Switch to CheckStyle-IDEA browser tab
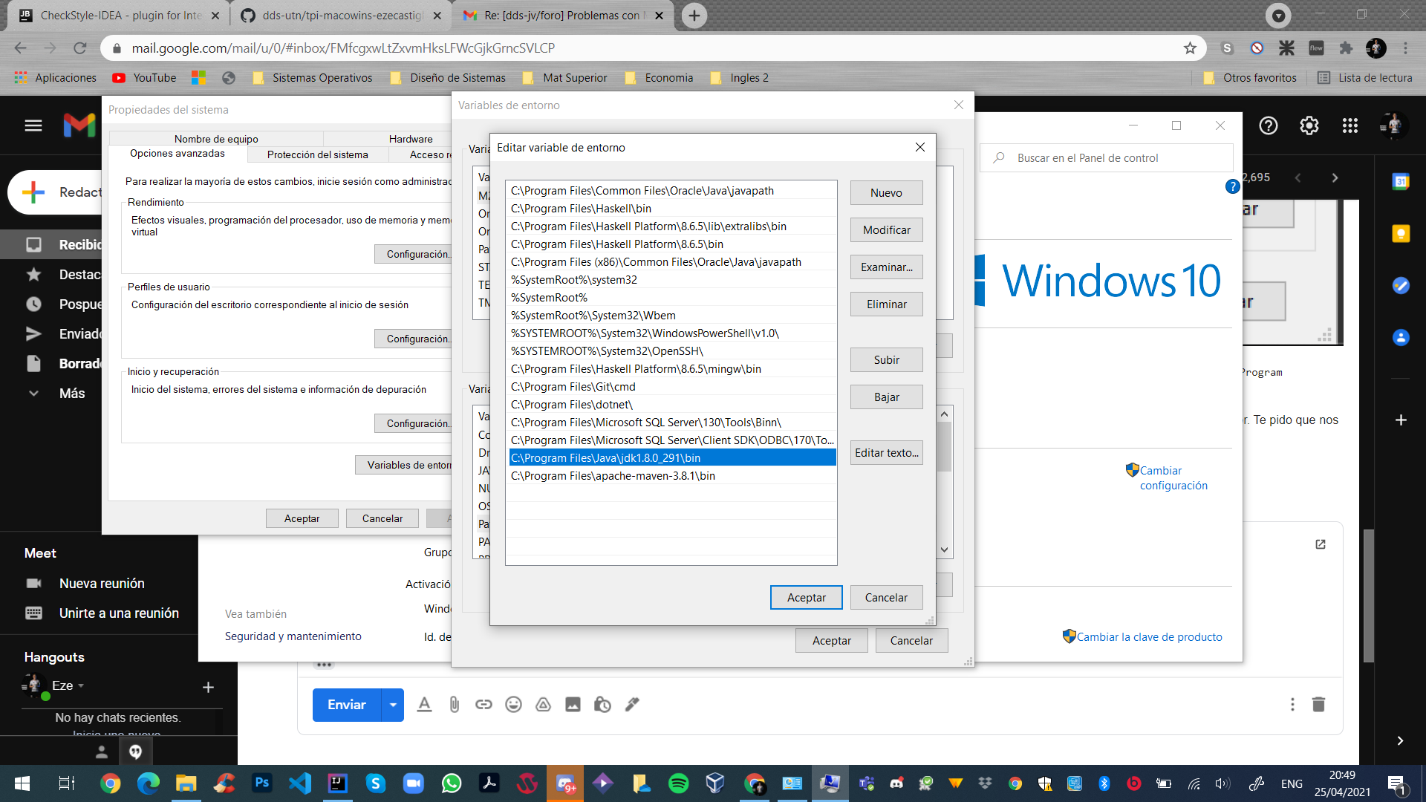 pyautogui.click(x=120, y=16)
